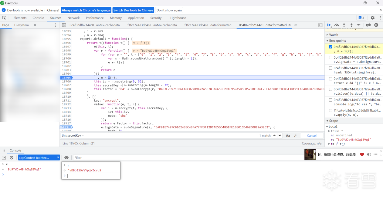
Task: Step out of current function
Action: point(351,25)
